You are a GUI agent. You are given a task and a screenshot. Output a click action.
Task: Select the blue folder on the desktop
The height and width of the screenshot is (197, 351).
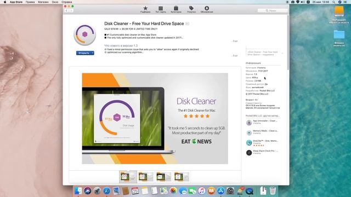(x=339, y=35)
